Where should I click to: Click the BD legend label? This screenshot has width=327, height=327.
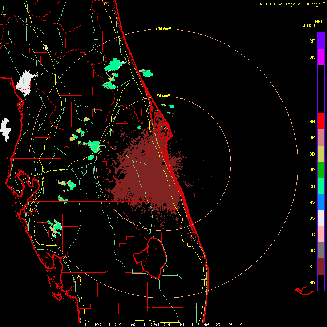pyautogui.click(x=312, y=154)
